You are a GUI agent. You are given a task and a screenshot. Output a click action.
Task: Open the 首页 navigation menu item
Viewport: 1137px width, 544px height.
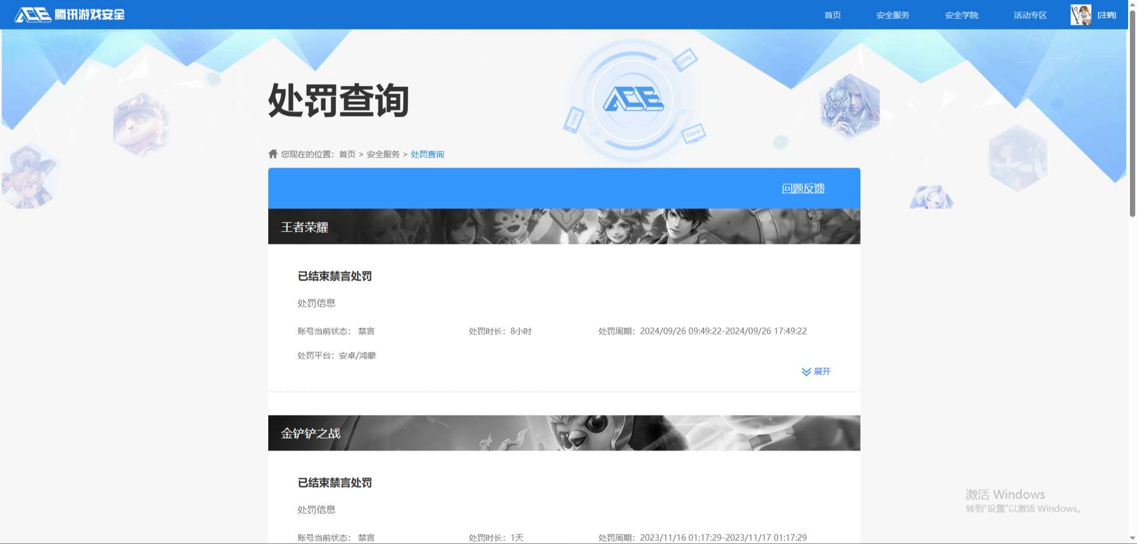click(832, 15)
